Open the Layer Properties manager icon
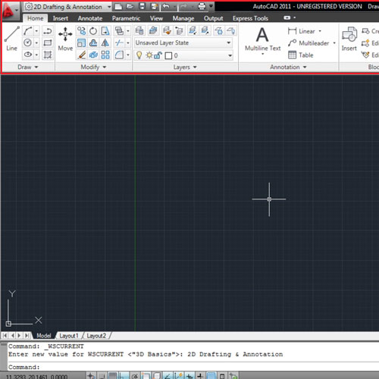Viewport: 379px width, 379px height. click(139, 31)
